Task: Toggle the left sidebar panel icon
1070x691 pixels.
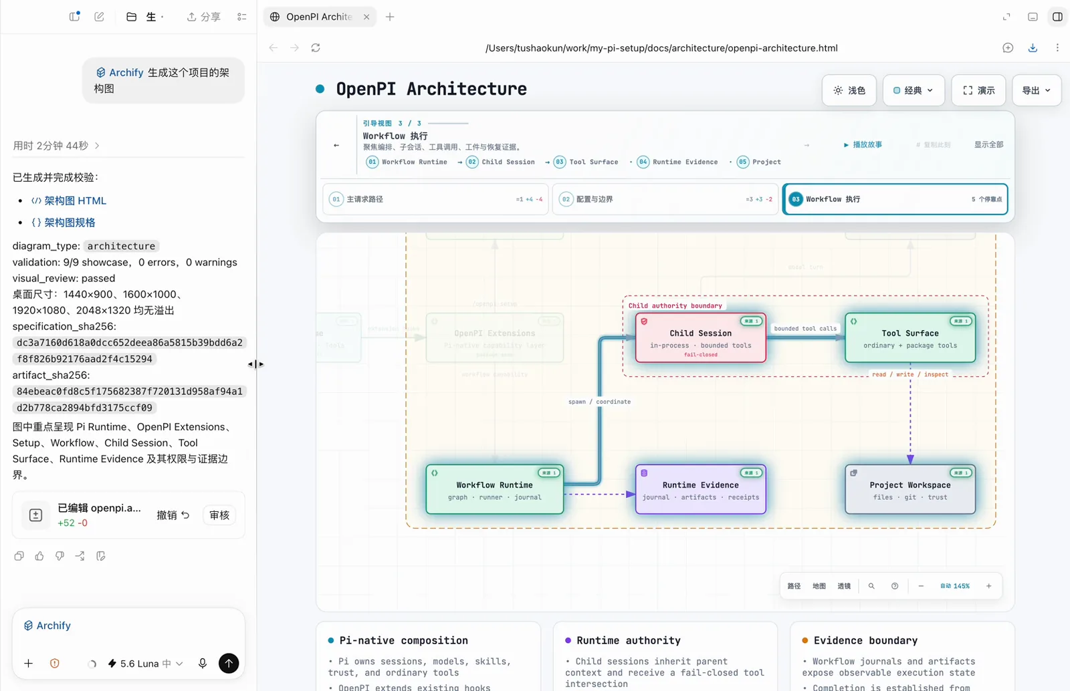Action: 74,17
